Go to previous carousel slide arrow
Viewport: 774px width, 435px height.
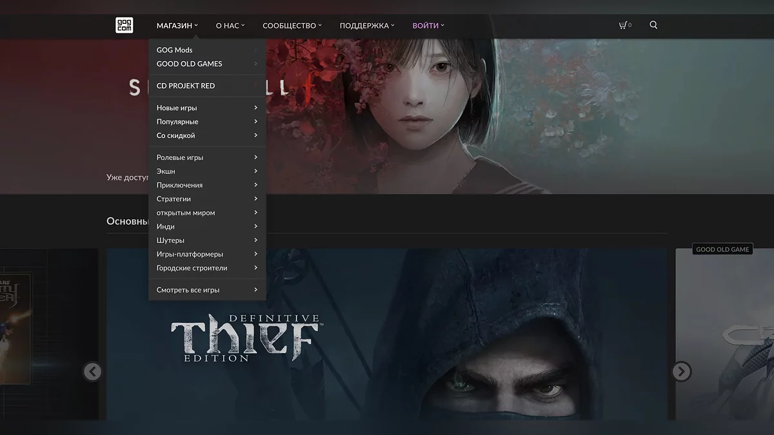(x=92, y=371)
